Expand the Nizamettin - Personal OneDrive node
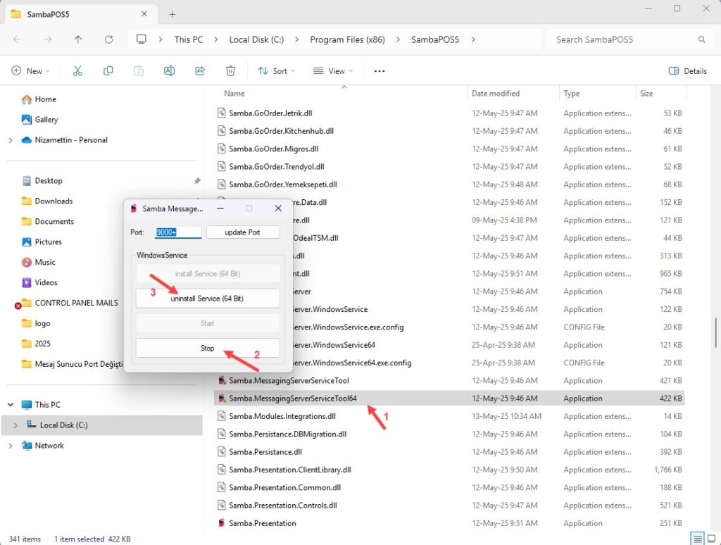 [x=11, y=140]
